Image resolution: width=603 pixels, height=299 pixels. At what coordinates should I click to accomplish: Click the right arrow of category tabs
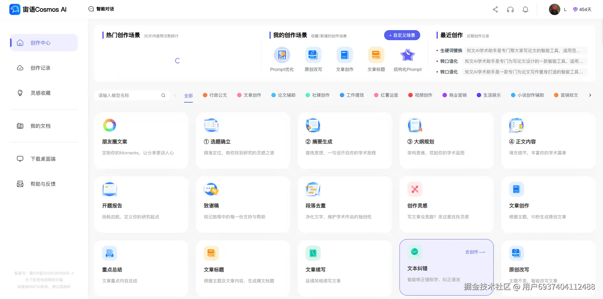[x=590, y=95]
